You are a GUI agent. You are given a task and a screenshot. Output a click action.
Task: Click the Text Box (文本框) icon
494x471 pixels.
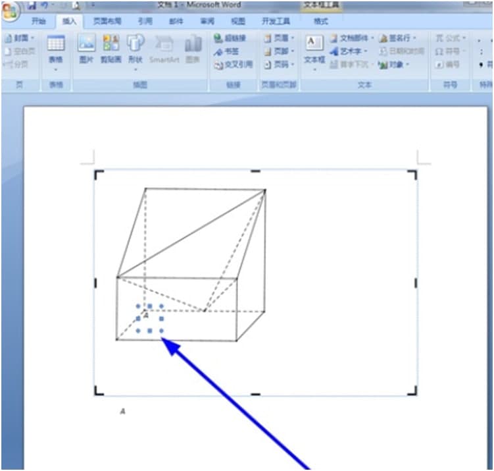tap(314, 43)
